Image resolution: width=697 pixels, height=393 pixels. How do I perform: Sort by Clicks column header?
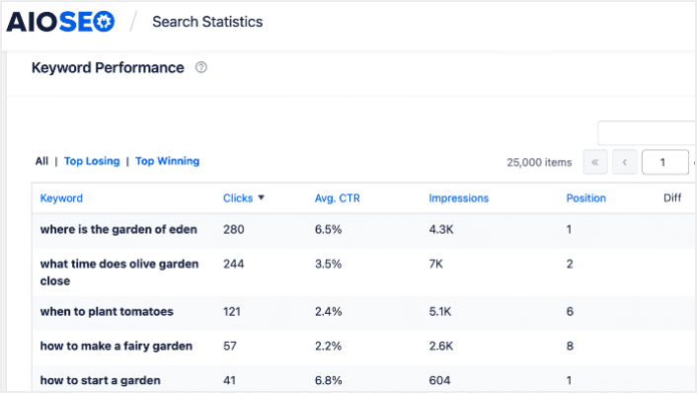pos(238,198)
